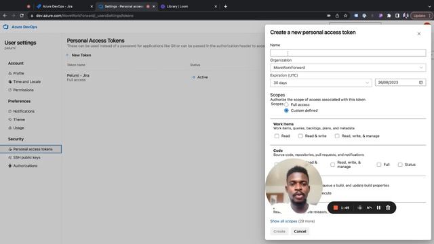This screenshot has height=244, width=434.
Task: Select the Full access scope radio button
Action: 286,104
